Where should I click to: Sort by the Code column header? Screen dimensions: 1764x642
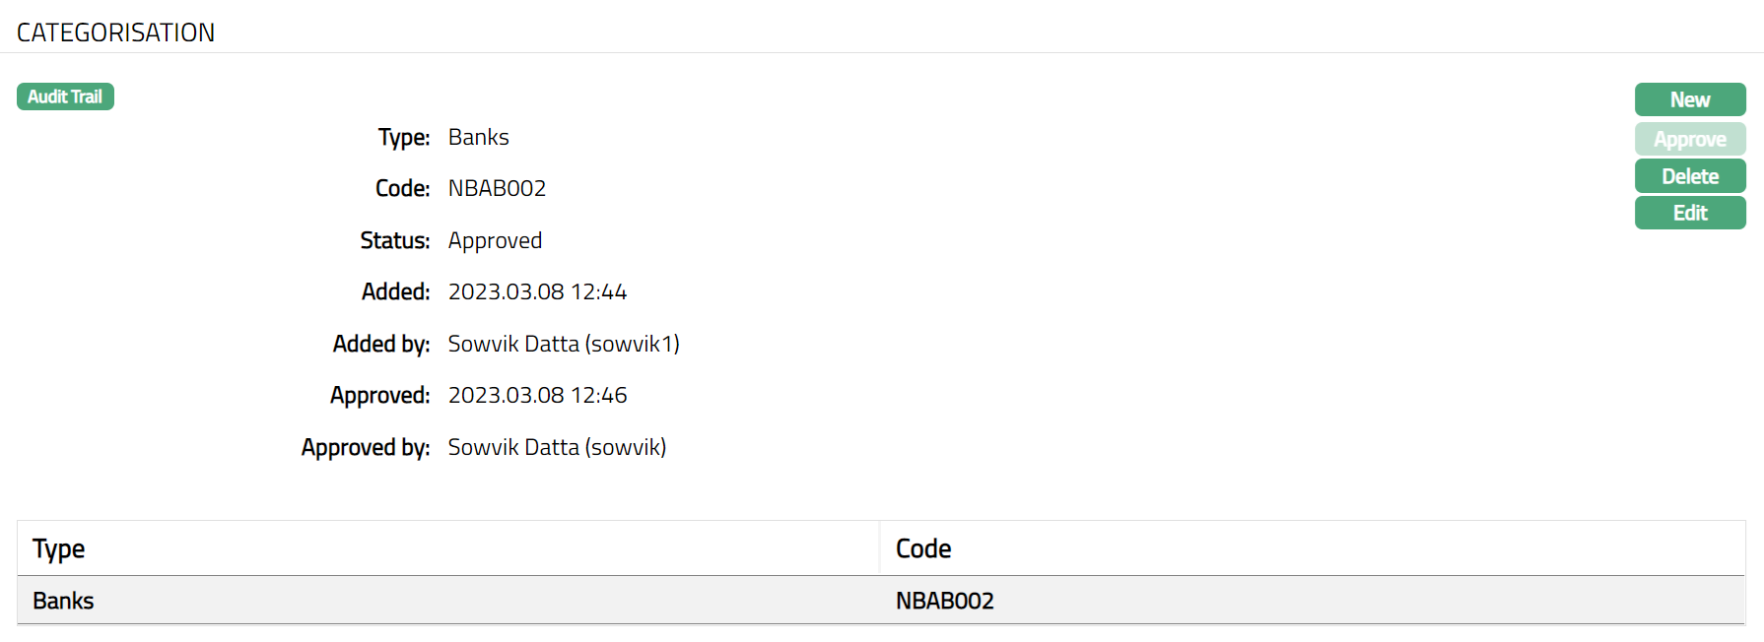click(x=923, y=548)
